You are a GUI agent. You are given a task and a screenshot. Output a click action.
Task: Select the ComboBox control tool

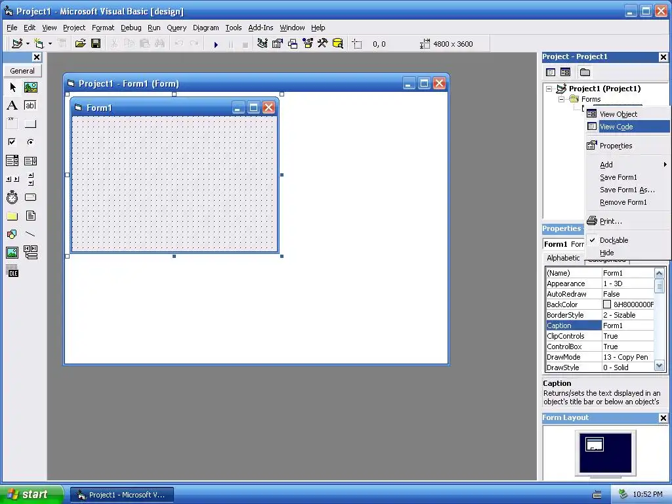[12, 161]
